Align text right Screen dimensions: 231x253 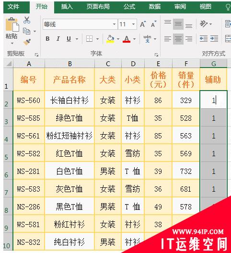pos(189,39)
